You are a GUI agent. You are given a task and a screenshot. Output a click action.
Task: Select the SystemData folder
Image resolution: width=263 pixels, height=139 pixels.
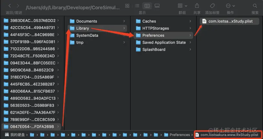(87, 35)
